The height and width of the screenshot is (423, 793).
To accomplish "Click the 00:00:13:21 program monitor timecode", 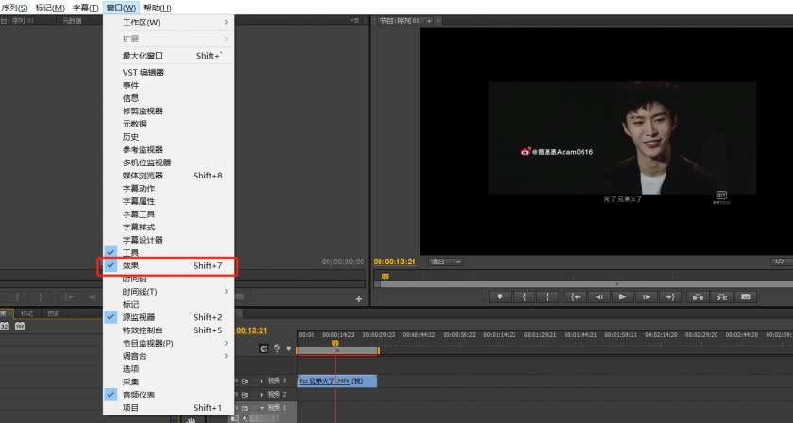I will click(396, 262).
